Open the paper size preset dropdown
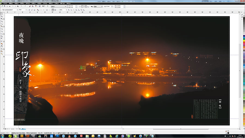The height and width of the screenshot is (138, 245). point(65,6)
